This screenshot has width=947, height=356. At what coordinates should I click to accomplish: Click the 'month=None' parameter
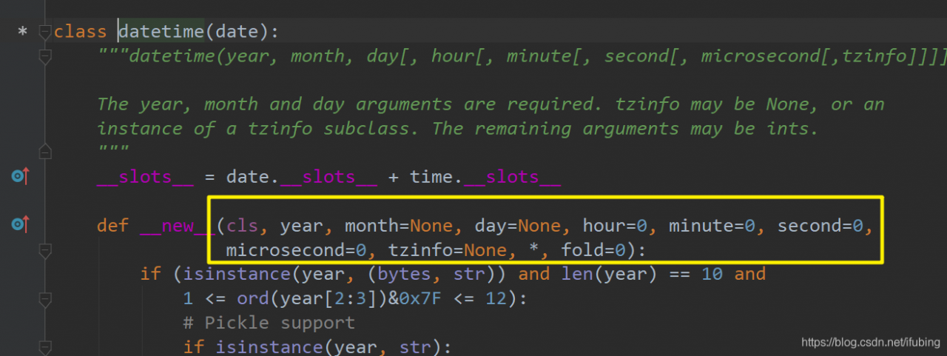(399, 226)
